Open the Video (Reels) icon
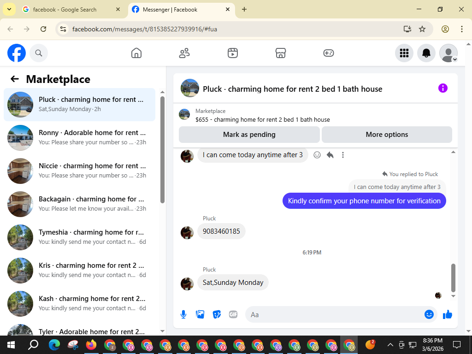 [x=232, y=53]
